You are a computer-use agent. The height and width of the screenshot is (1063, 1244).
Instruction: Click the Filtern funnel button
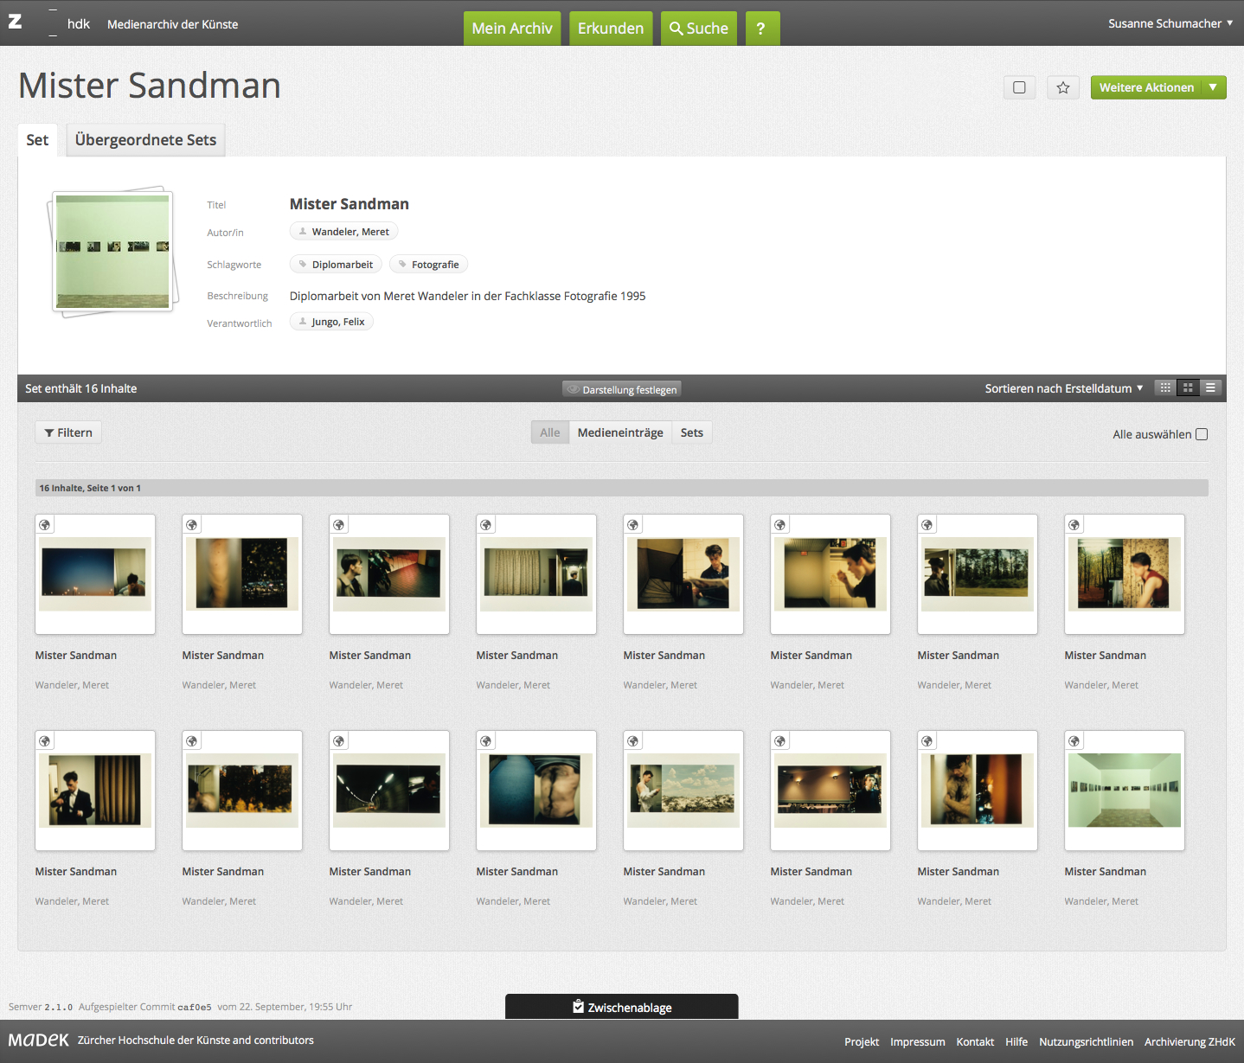click(x=68, y=432)
